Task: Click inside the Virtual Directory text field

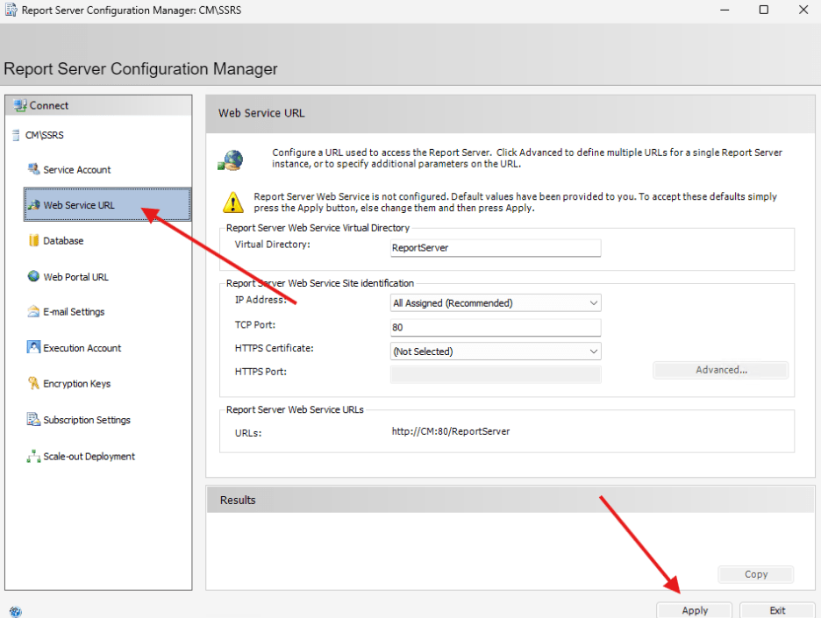Action: (495, 248)
